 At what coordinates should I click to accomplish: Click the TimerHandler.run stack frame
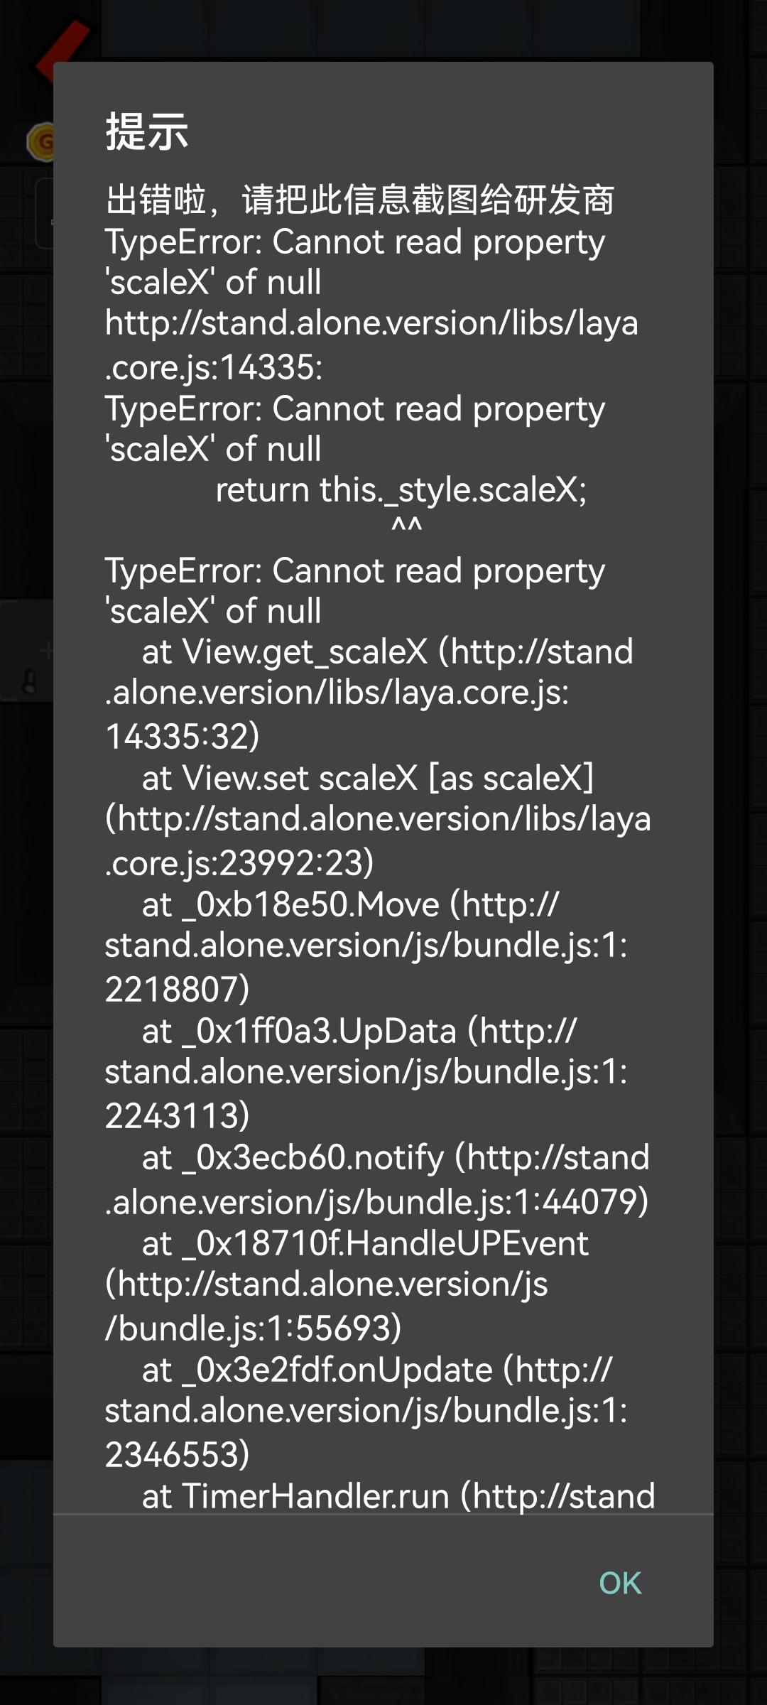pyautogui.click(x=398, y=1496)
